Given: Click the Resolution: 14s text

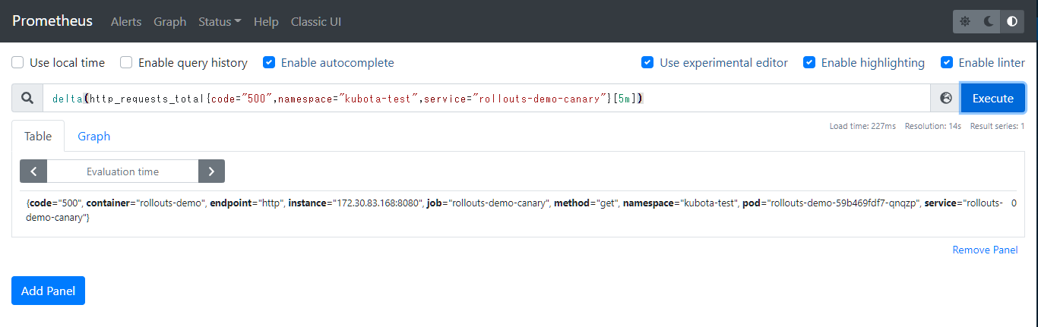Looking at the screenshot, I should coord(933,126).
